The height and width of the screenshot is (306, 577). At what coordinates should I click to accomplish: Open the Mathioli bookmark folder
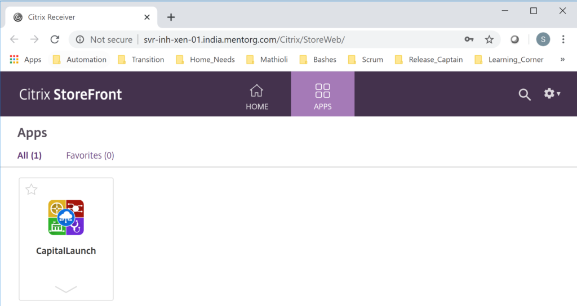pos(267,60)
